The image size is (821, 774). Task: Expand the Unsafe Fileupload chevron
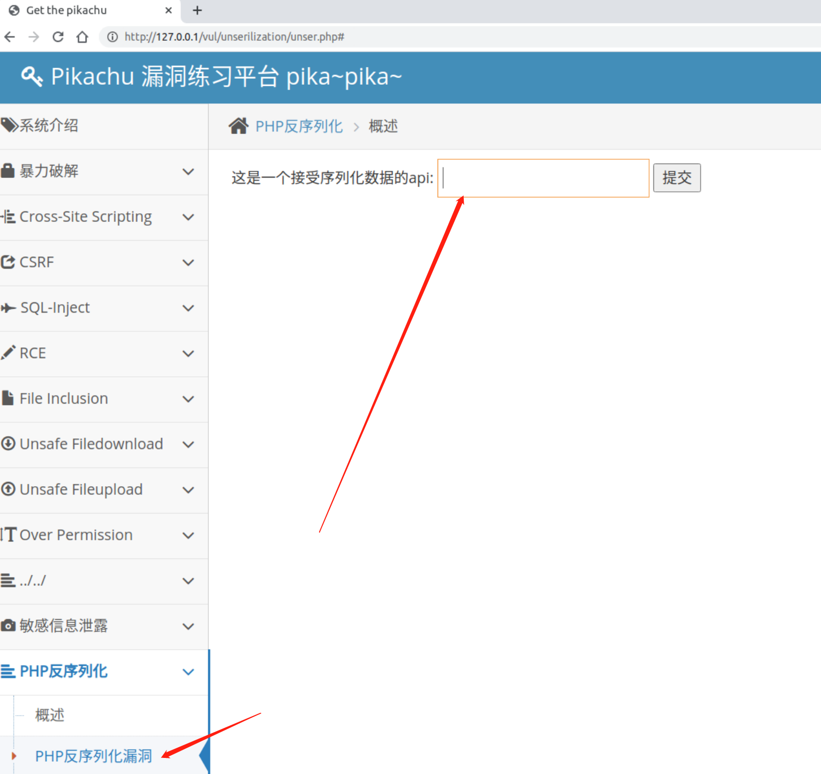coord(188,490)
